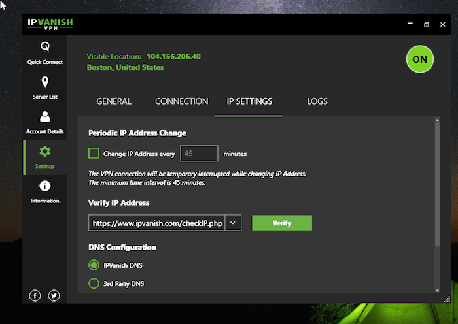
Task: Expand the Verify IP Address URL dropdown
Action: [233, 223]
